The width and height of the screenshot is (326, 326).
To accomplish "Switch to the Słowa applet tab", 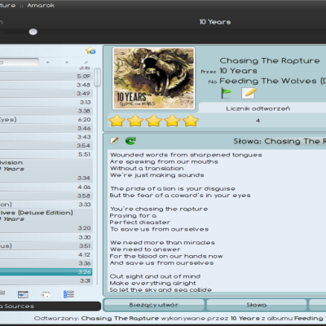I will (257, 305).
